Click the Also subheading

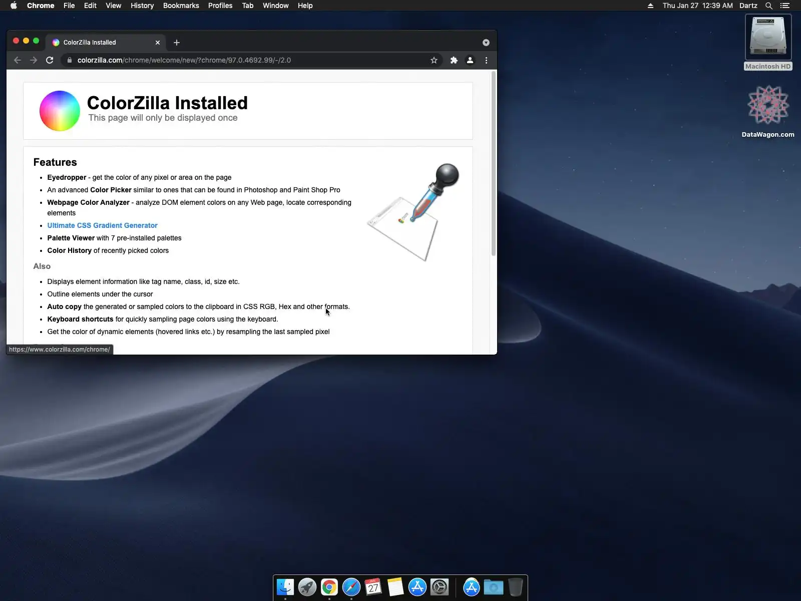coord(42,266)
